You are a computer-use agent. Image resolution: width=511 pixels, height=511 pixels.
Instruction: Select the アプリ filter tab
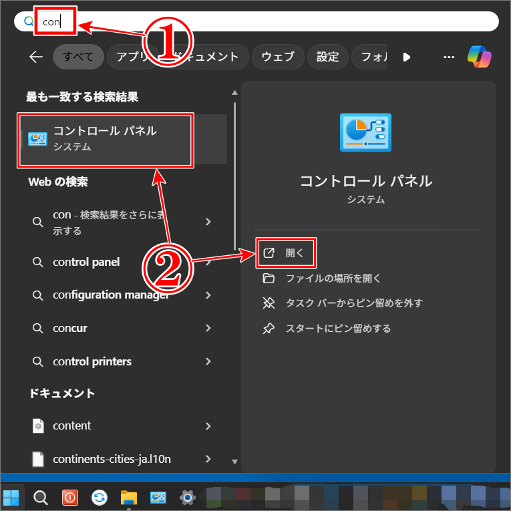click(x=132, y=57)
